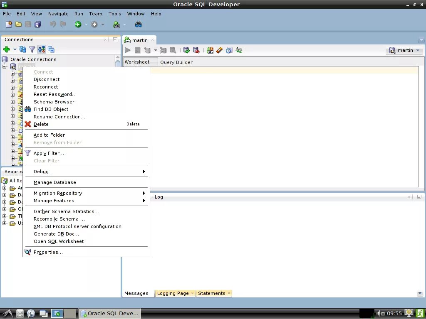Click the Clear eraser icon in the worksheet toolbar
Screen dimensions: 426x319
(x=220, y=50)
